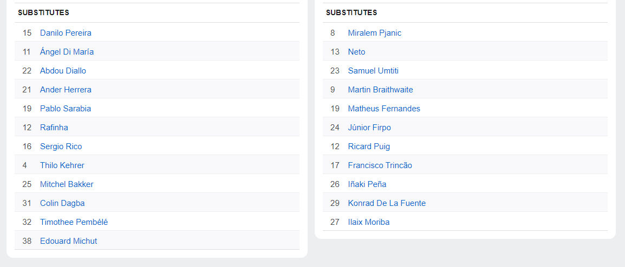Open the Rafinha player link
The image size is (625, 267).
54,128
